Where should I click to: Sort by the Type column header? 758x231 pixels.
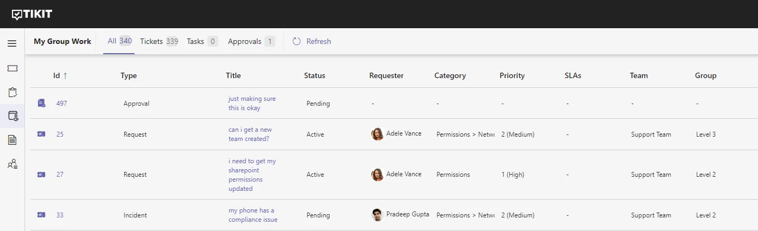coord(129,75)
